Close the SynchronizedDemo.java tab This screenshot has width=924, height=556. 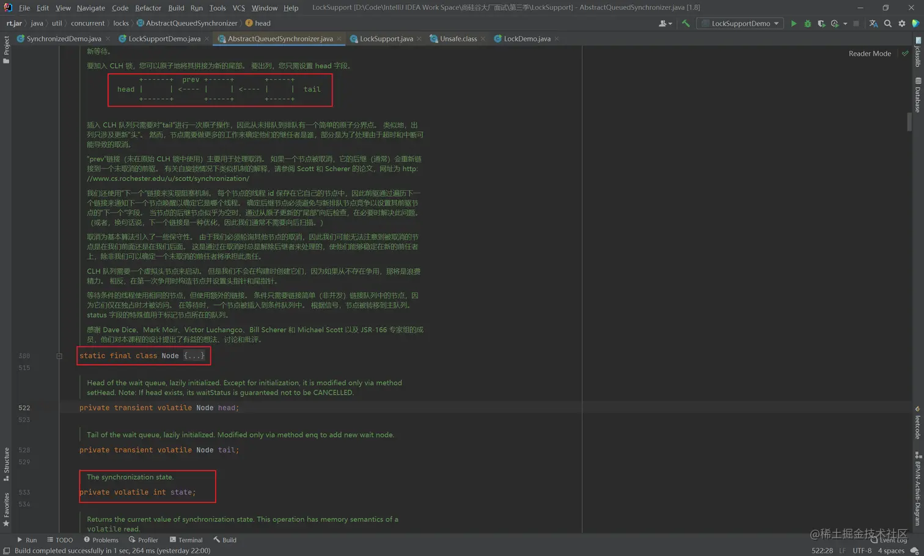(108, 38)
